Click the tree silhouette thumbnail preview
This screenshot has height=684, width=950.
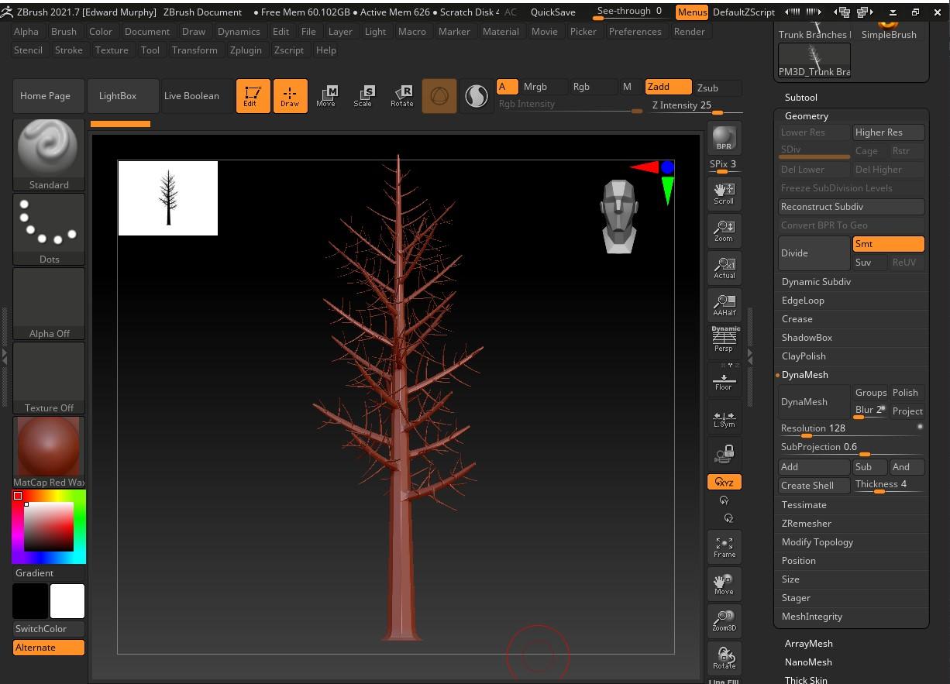[x=168, y=198]
